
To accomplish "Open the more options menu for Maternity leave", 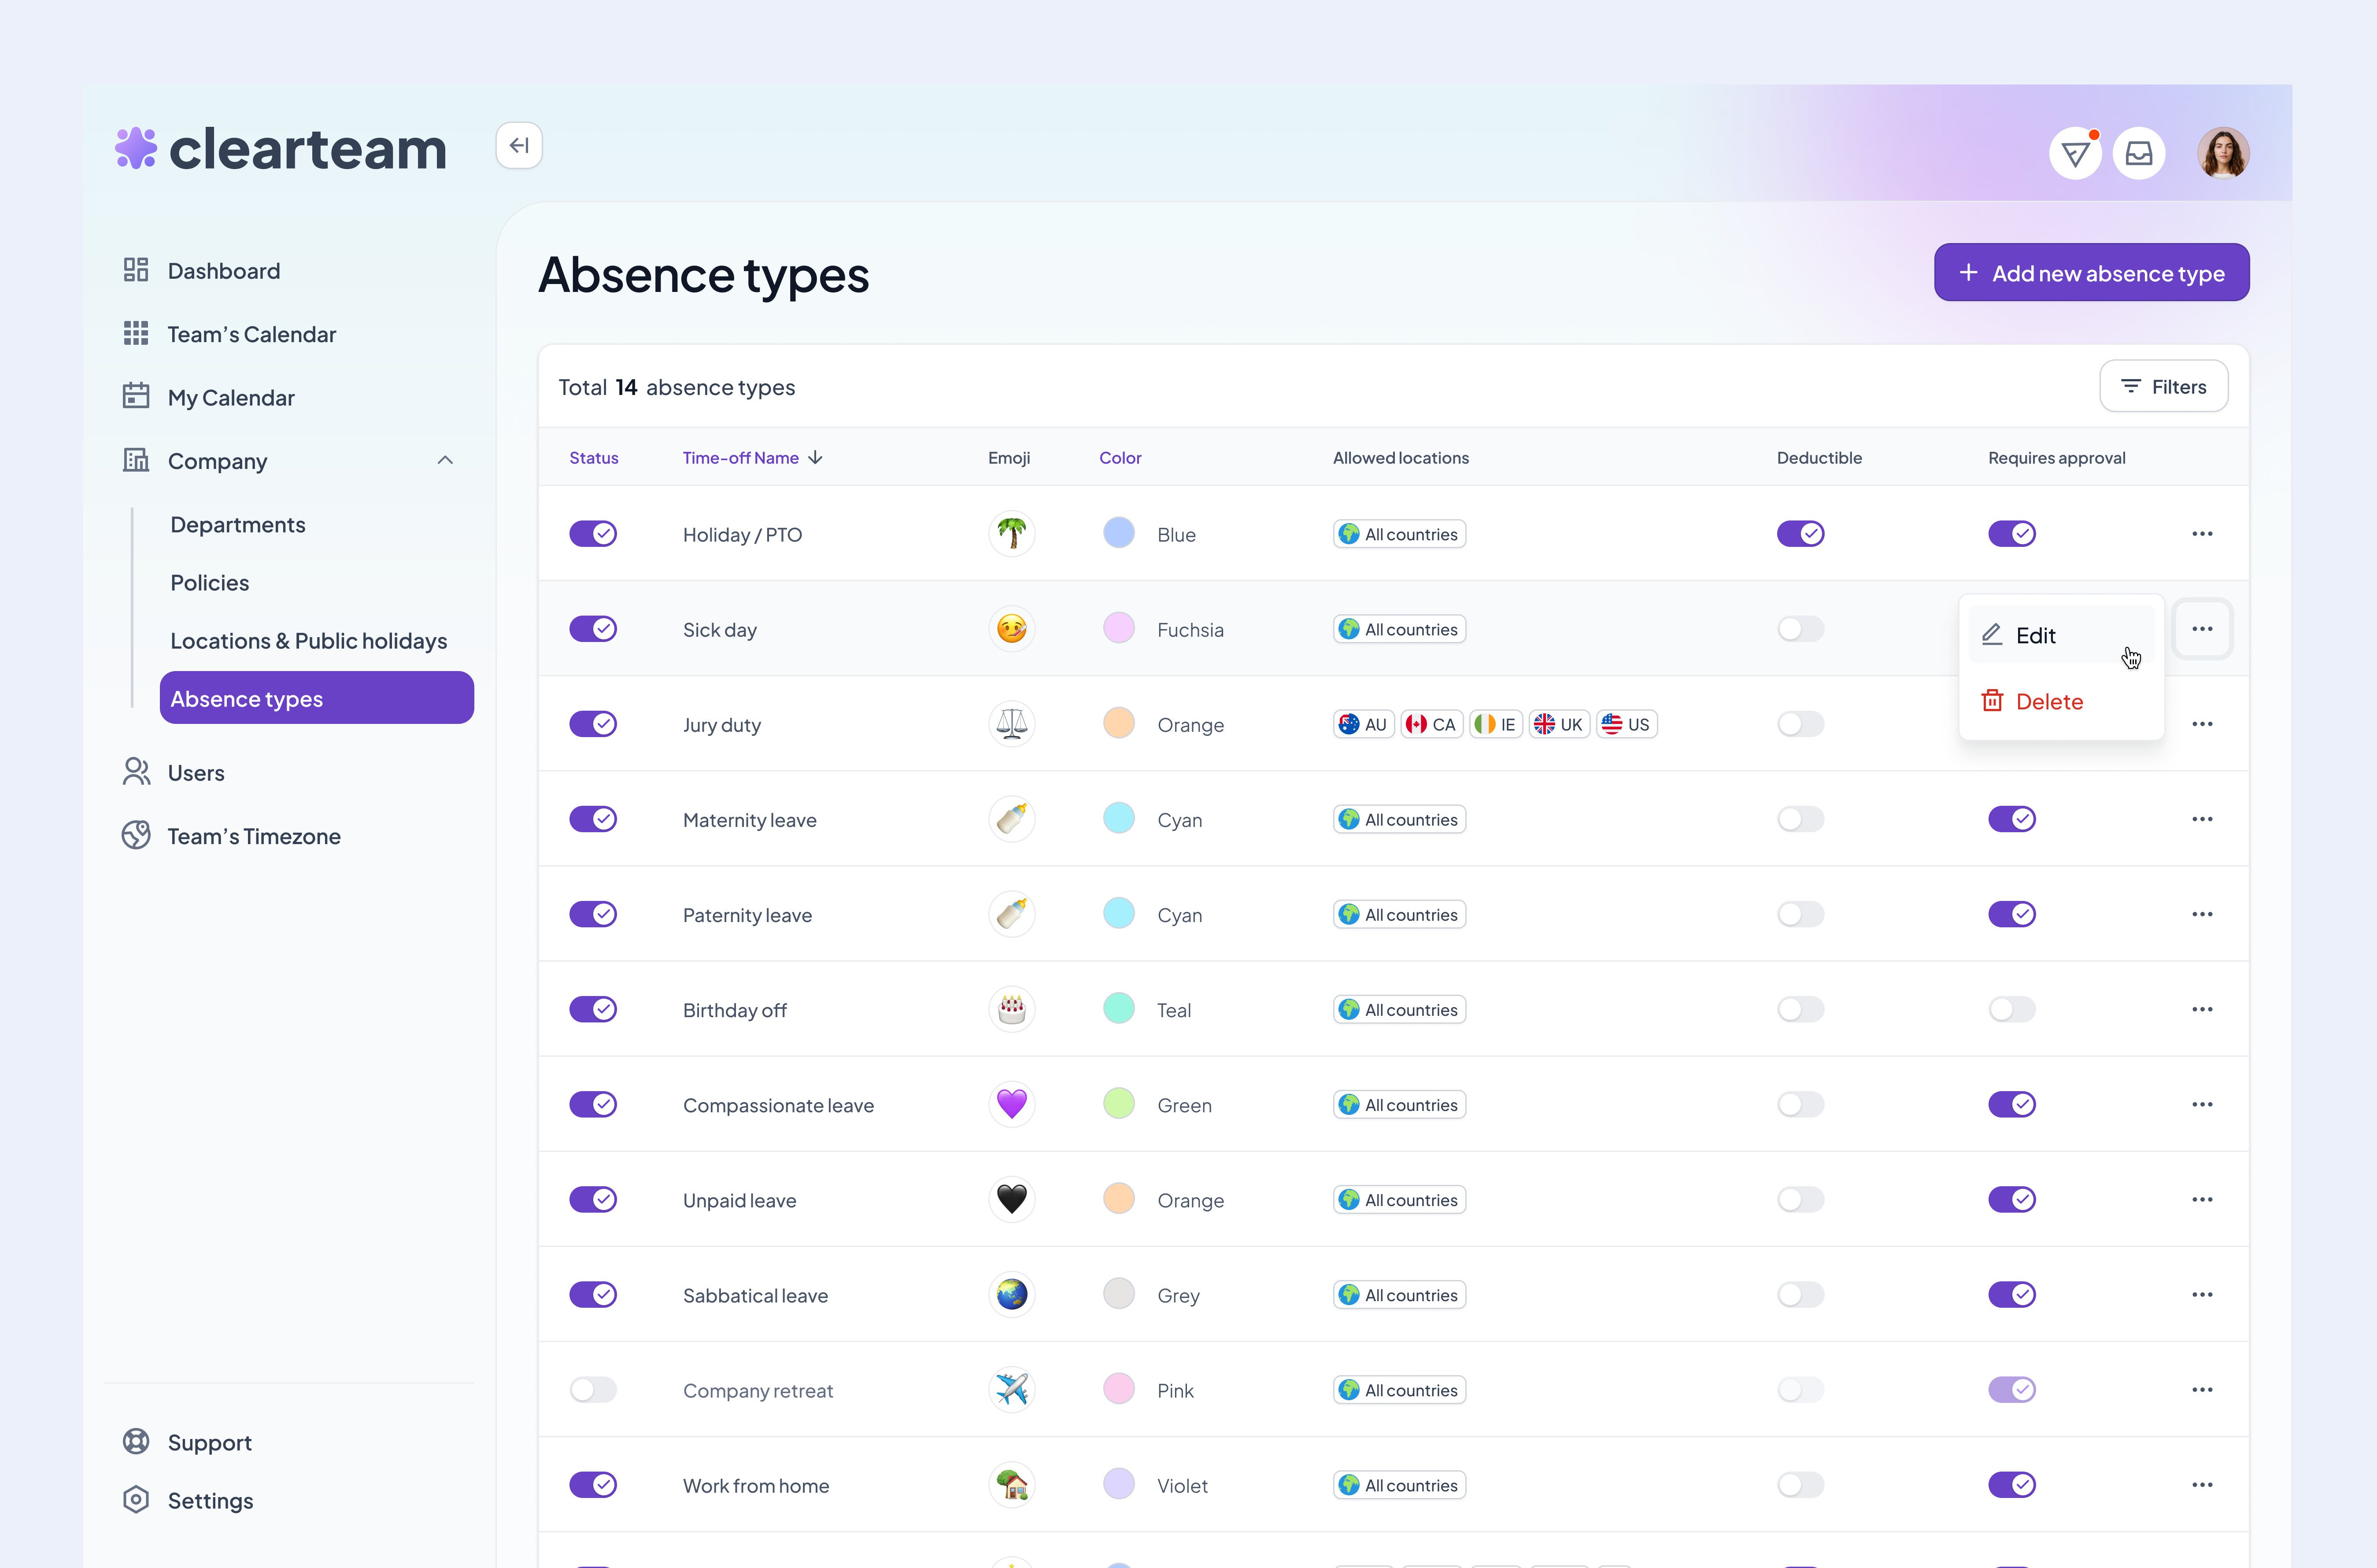I will coord(2202,818).
